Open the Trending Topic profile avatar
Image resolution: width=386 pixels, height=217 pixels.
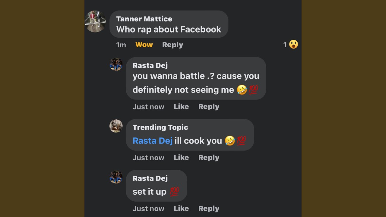(x=116, y=126)
